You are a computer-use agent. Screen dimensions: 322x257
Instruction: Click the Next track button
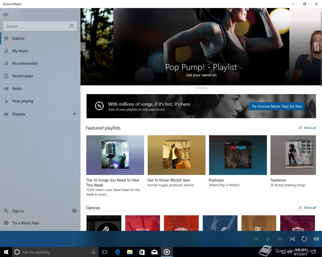280,239
